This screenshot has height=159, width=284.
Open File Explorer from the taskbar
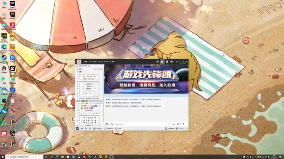click(62, 157)
